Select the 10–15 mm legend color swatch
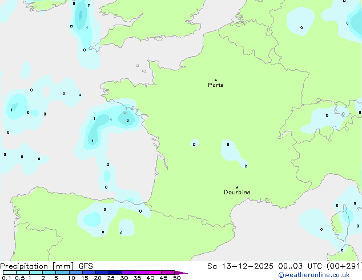This screenshot has width=362, height=280. click(x=75, y=273)
